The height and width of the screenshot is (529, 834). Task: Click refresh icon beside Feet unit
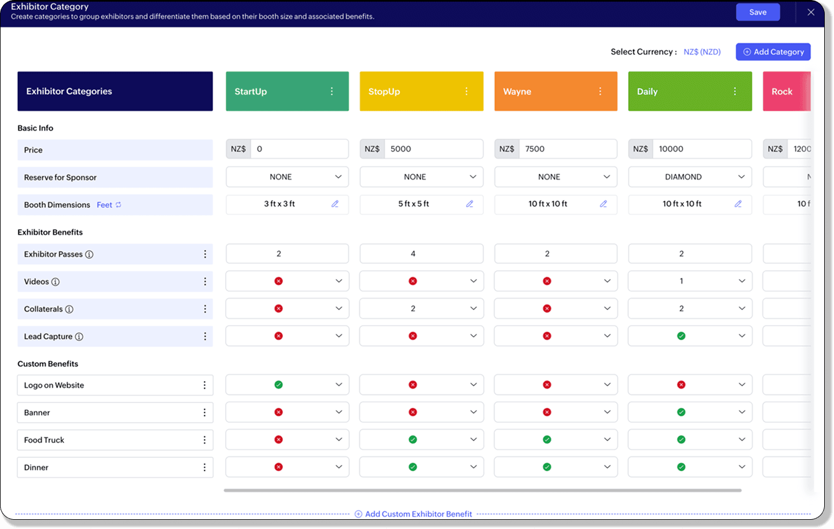tap(118, 205)
